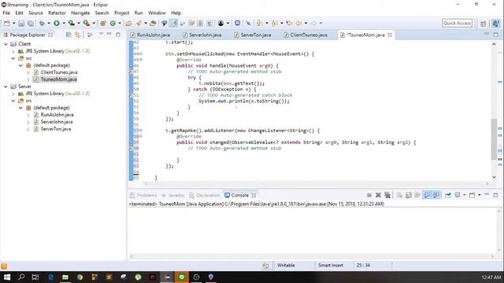Click the green Run button

57,23
